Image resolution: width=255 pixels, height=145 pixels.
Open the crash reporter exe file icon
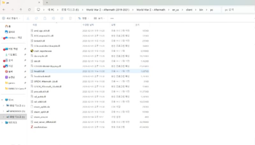[32, 51]
